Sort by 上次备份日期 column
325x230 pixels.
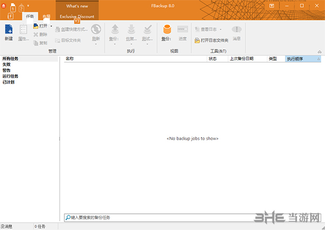point(248,59)
